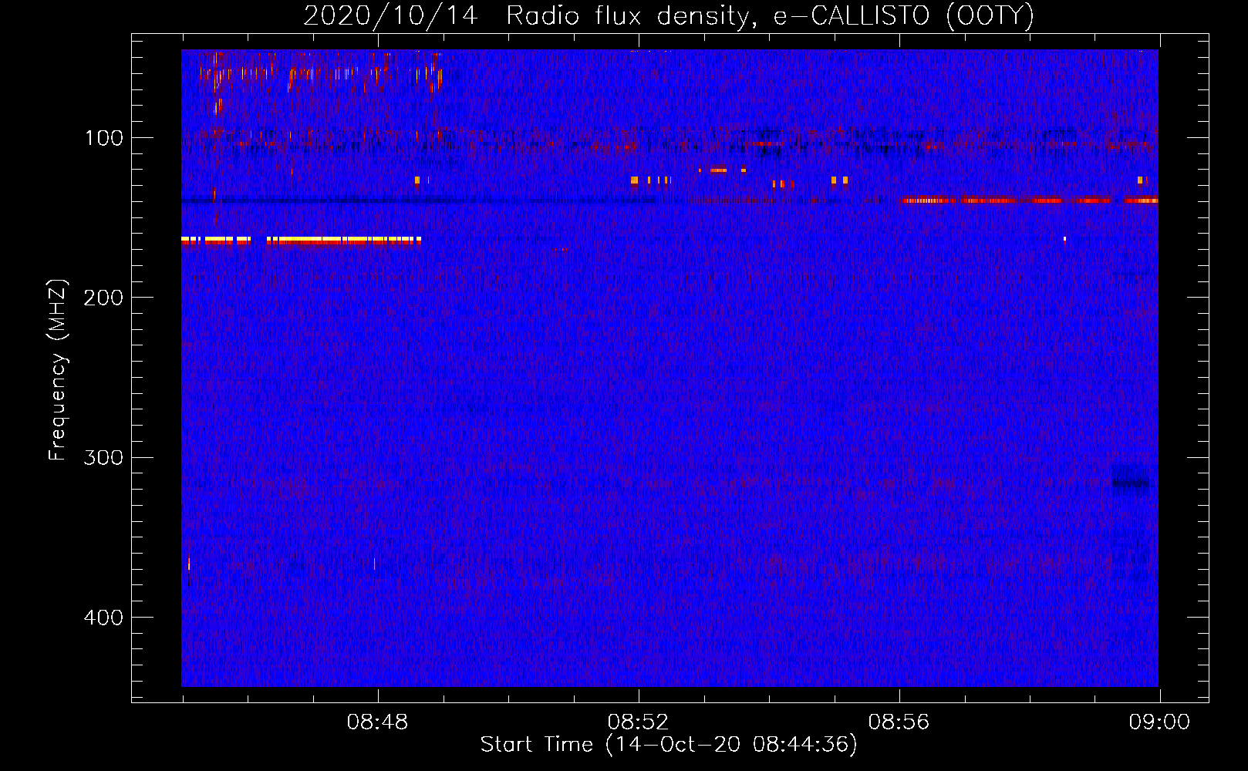Click the 08:56 time tick label
This screenshot has height=771, width=1248.
point(899,722)
